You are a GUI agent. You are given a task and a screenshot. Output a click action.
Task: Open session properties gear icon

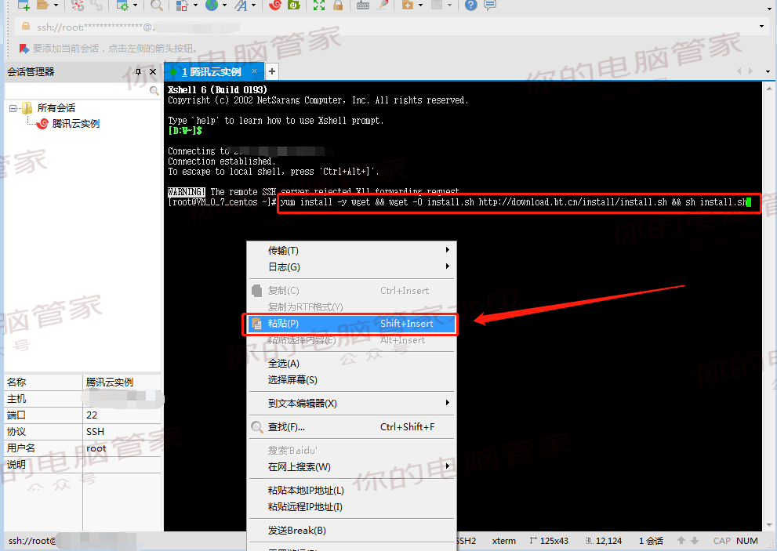(122, 5)
